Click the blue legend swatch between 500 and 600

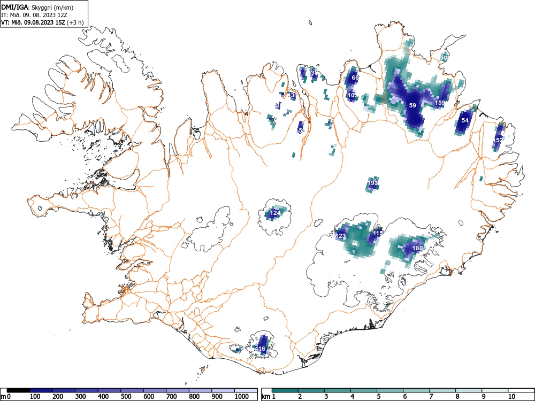pyautogui.click(x=132, y=390)
